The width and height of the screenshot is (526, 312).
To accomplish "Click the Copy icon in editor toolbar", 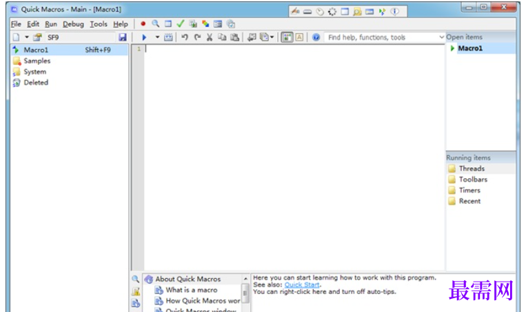I will click(x=222, y=37).
